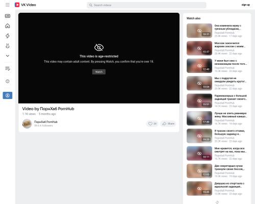Open the Share button below the video
The image size is (255, 204).
pyautogui.click(x=168, y=123)
